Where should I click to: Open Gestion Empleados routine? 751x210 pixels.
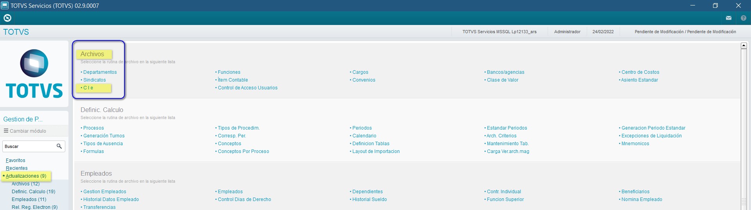pos(105,192)
